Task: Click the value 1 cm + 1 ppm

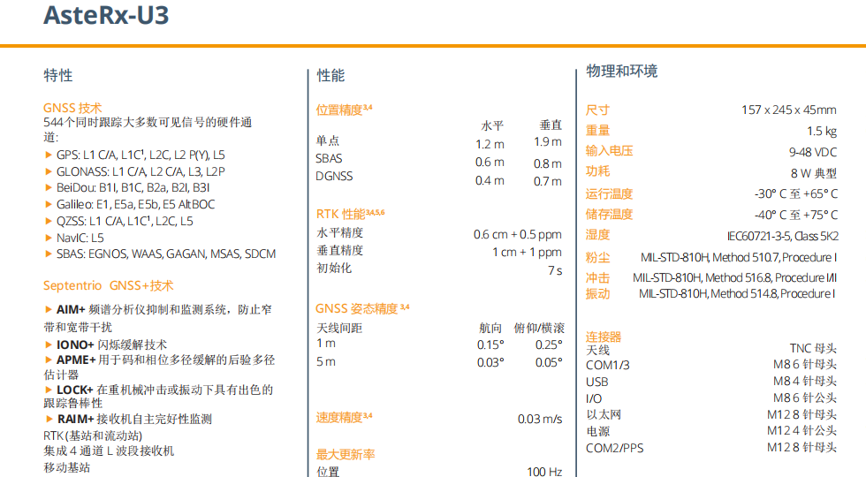Action: click(x=527, y=253)
